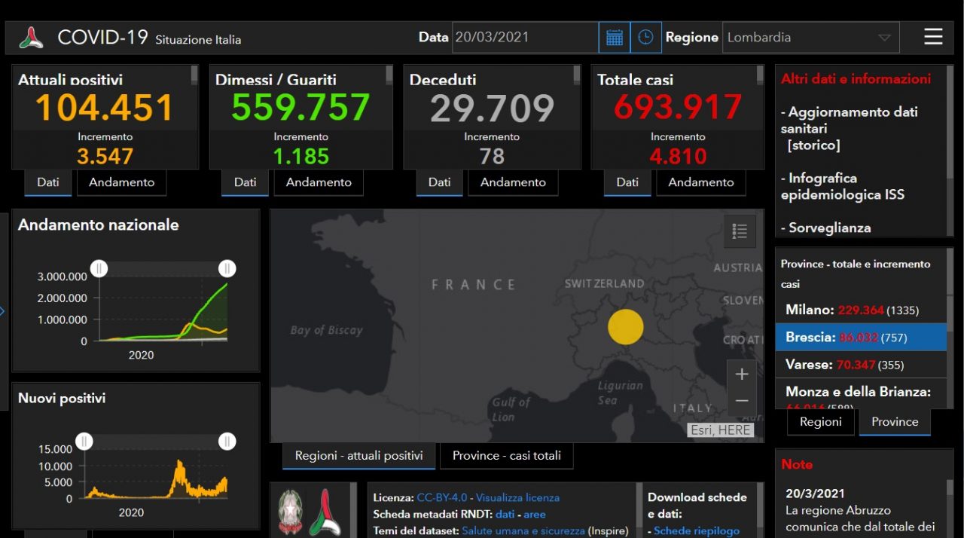Show Province - casi totali map tab
The width and height of the screenshot is (964, 538).
tap(506, 456)
